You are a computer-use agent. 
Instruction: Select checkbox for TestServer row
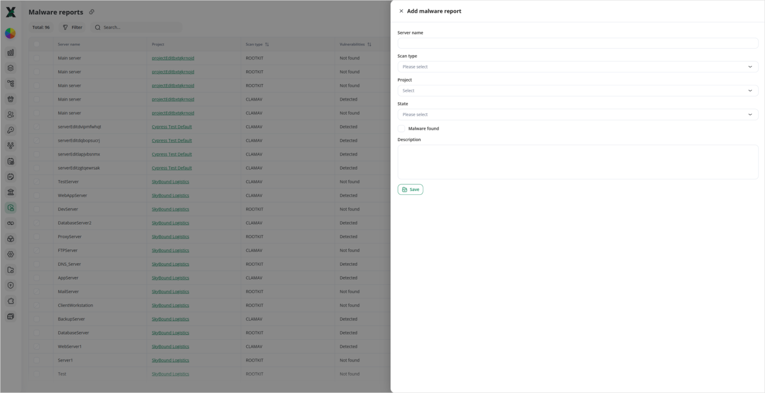[x=36, y=182]
